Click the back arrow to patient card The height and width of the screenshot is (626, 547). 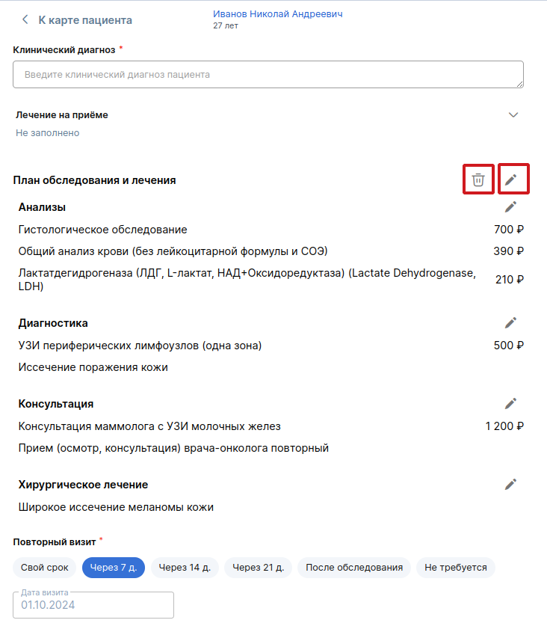pos(25,20)
